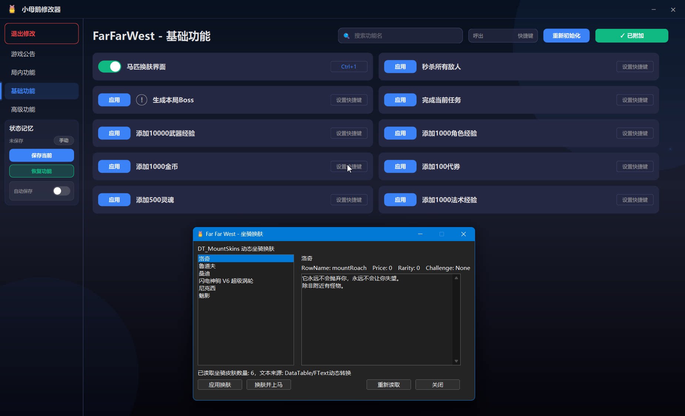Open 高级功能 in the sidebar
The image size is (685, 416).
(x=41, y=109)
